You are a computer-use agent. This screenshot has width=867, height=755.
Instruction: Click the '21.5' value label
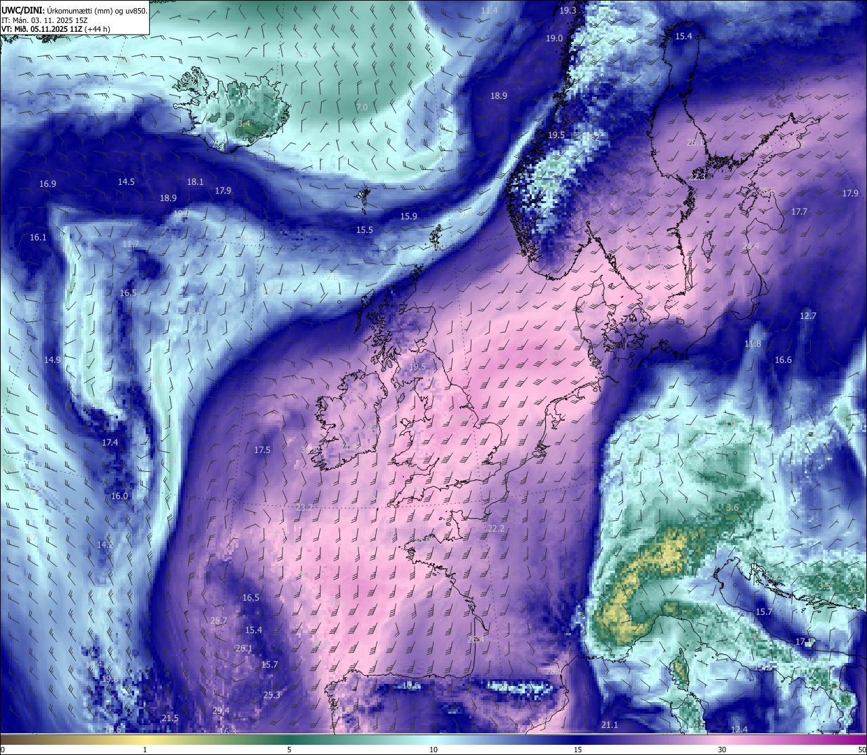170,718
